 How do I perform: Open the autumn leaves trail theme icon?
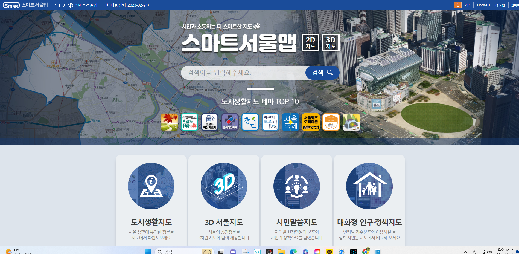(169, 122)
